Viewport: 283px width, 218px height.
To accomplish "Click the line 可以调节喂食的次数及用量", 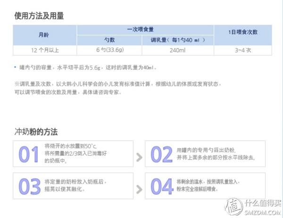I will click(67, 92).
